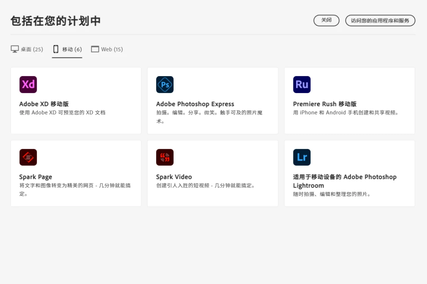
Task: Click the Premiere Rush Ru icon
Action: pos(302,84)
